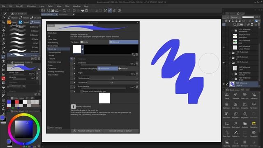Delete brush tip material with trash icon
This screenshot has width=263, height=148.
(x=136, y=54)
